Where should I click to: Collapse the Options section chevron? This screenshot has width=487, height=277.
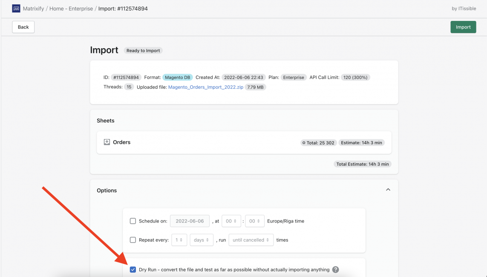pyautogui.click(x=388, y=189)
